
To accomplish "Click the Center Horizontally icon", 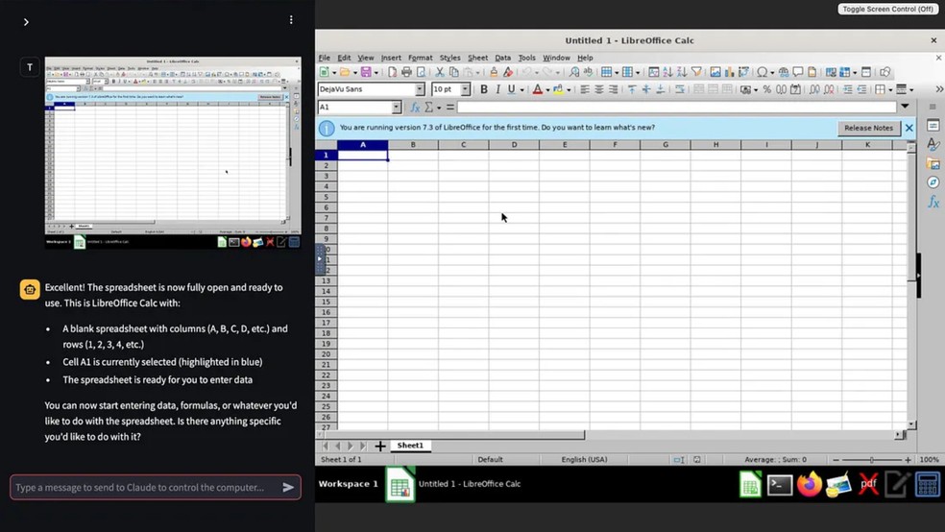I will click(x=598, y=89).
